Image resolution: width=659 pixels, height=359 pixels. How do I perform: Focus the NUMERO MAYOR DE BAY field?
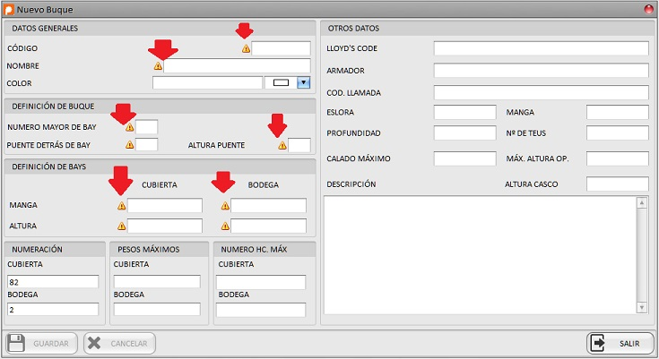pos(147,127)
